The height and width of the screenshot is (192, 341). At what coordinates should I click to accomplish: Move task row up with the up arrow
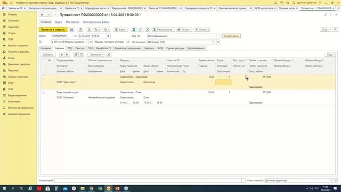(x=62, y=54)
